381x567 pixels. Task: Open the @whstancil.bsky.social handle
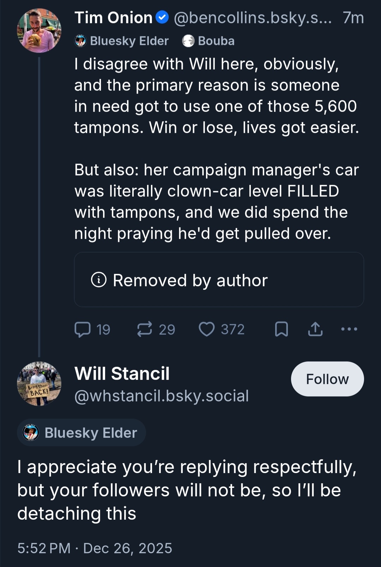pyautogui.click(x=162, y=396)
